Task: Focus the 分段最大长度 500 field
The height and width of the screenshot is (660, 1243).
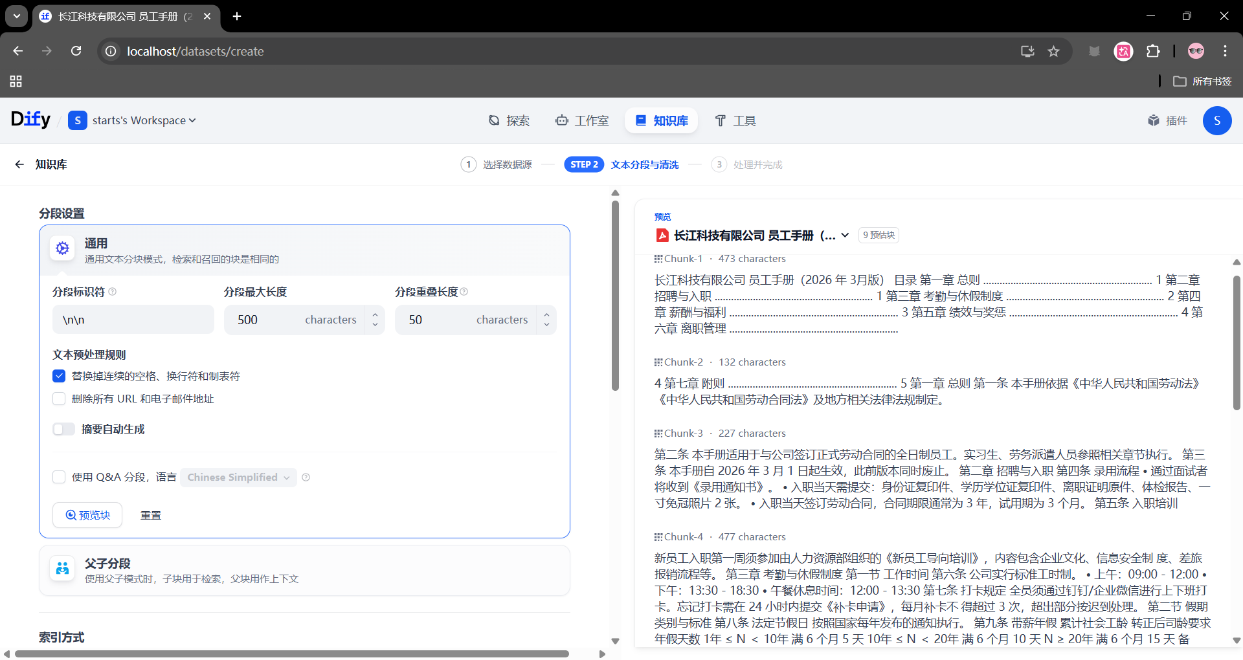Action: click(x=295, y=320)
